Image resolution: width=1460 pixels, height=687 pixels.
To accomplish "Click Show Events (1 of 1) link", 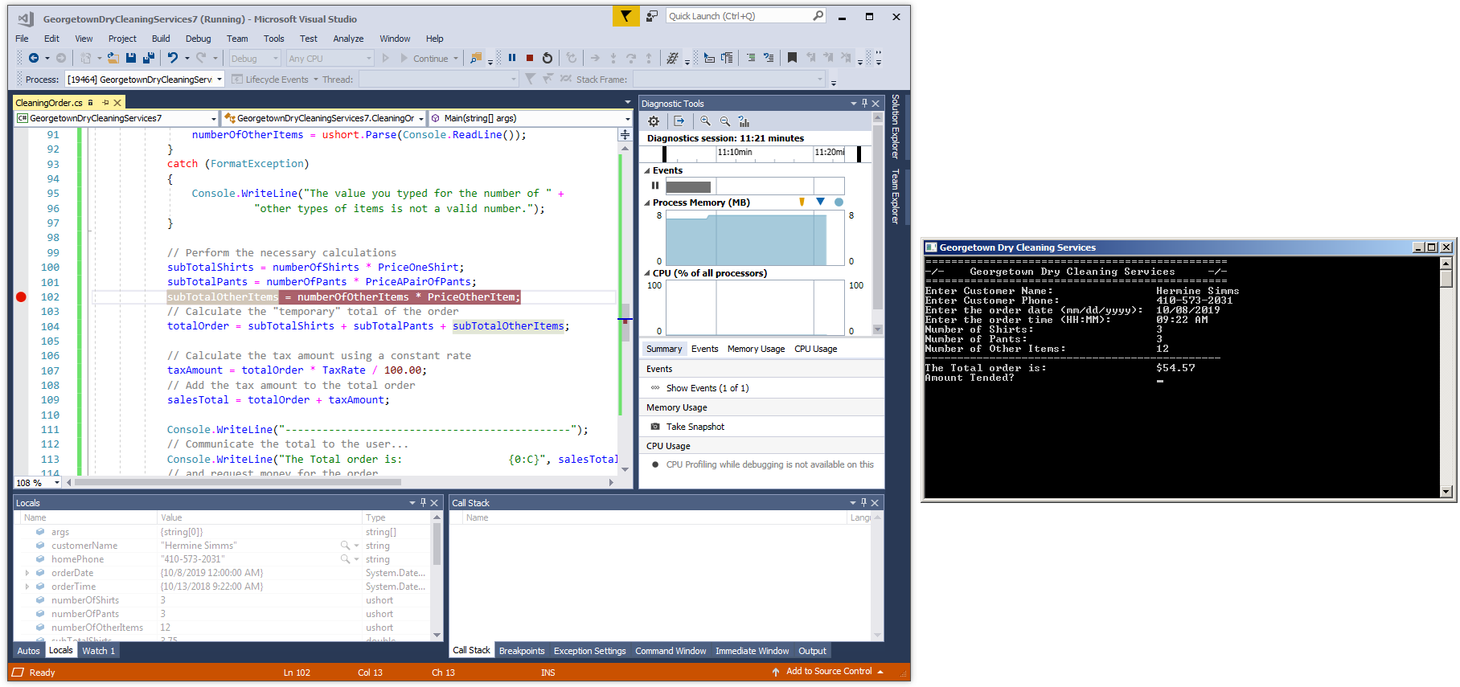I will 707,388.
